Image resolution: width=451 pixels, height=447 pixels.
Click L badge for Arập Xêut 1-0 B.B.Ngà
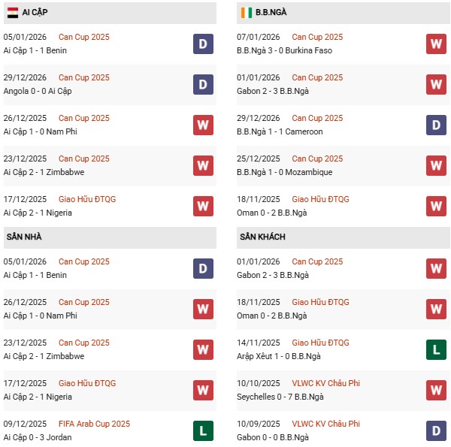[x=437, y=349]
